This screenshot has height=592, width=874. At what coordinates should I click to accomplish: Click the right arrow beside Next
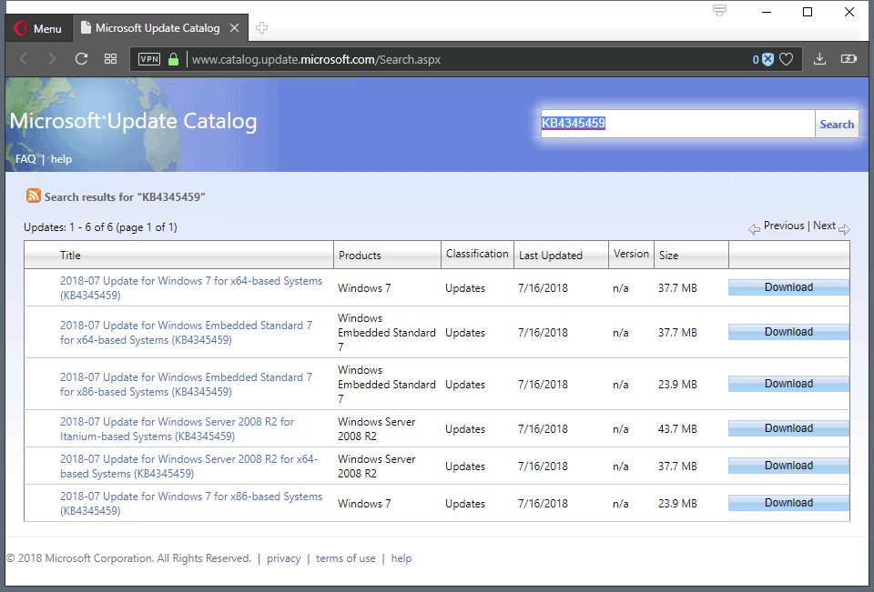click(844, 229)
